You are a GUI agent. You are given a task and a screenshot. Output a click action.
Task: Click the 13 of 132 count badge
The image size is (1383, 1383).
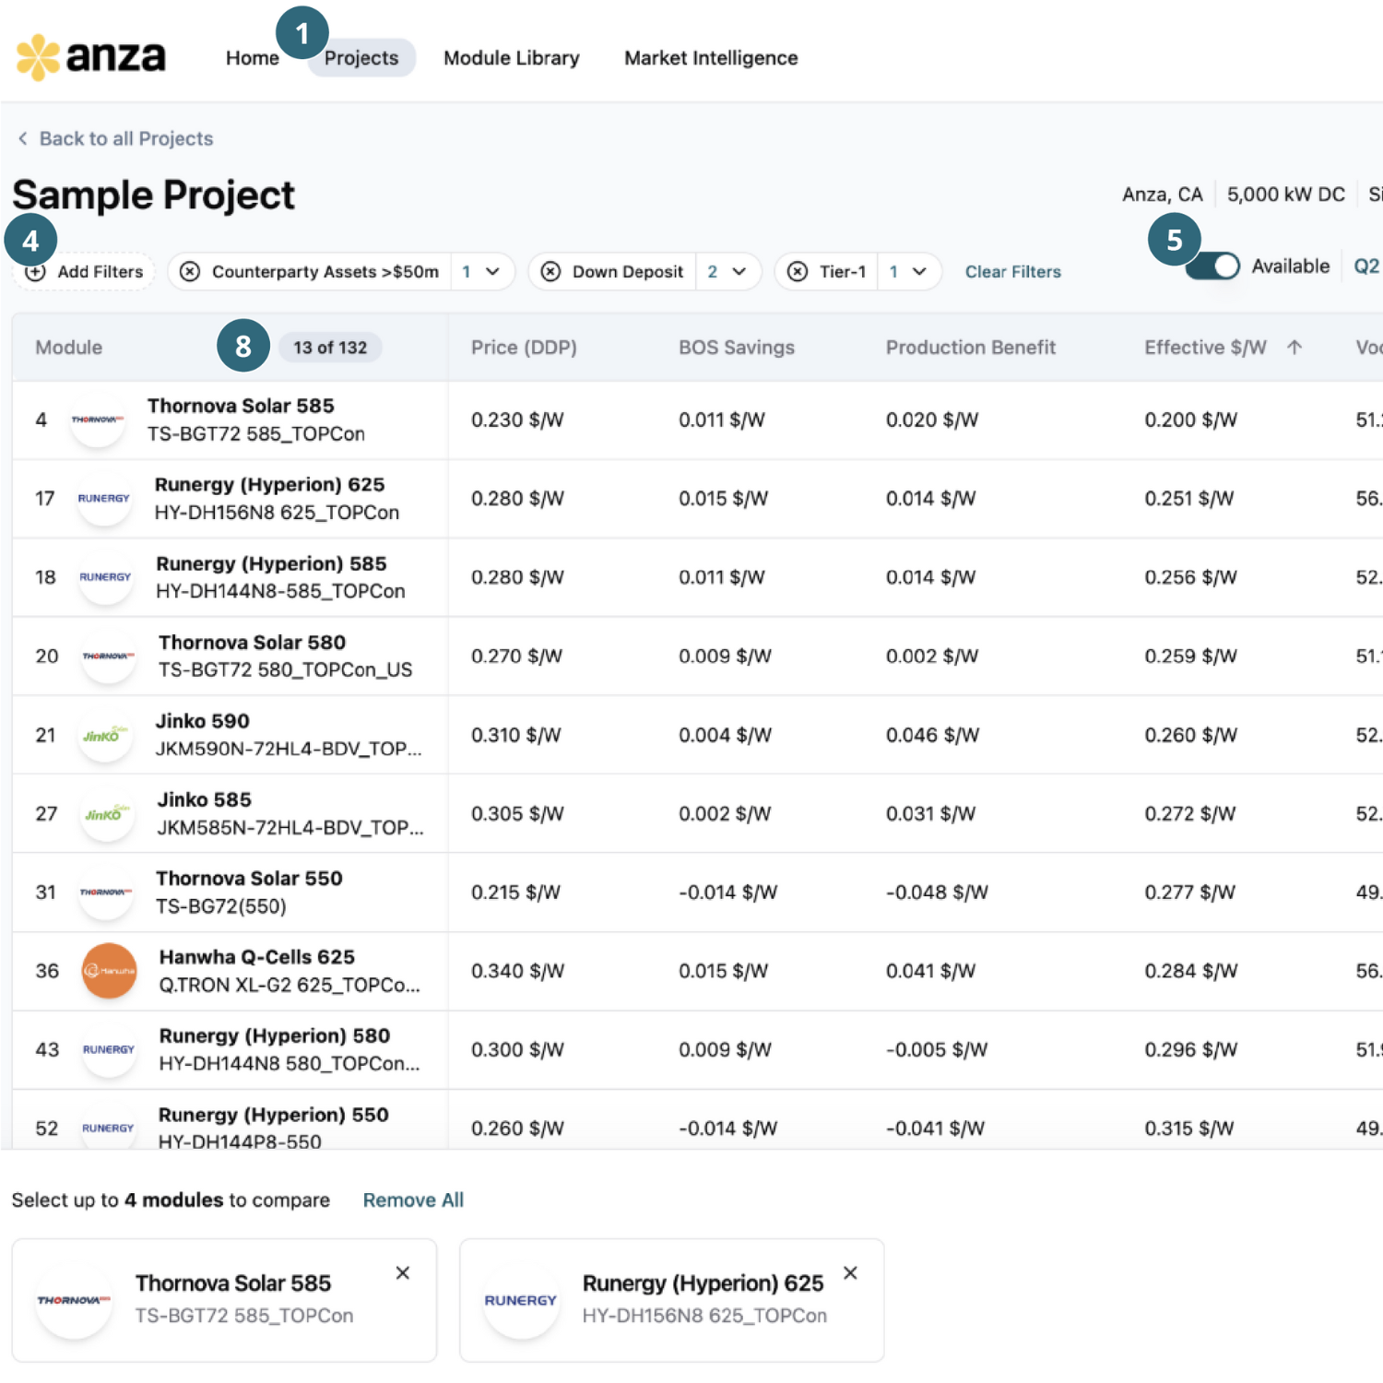[330, 348]
